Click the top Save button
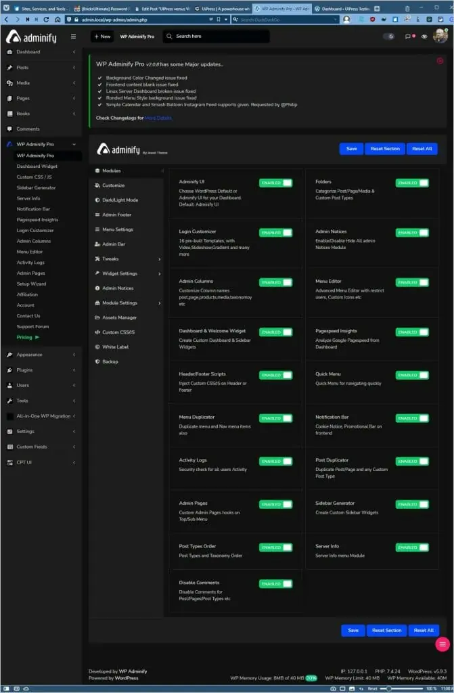Image resolution: width=454 pixels, height=693 pixels. [x=351, y=149]
